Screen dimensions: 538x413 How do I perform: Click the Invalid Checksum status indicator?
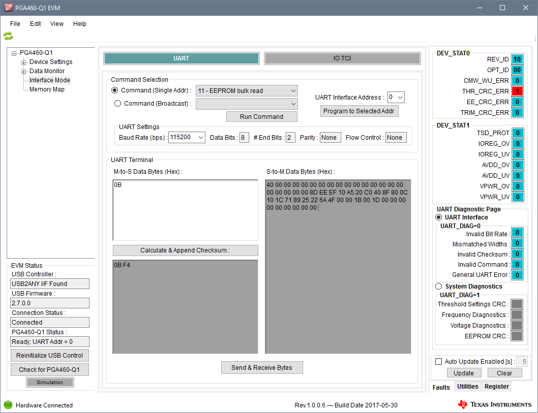pos(517,254)
